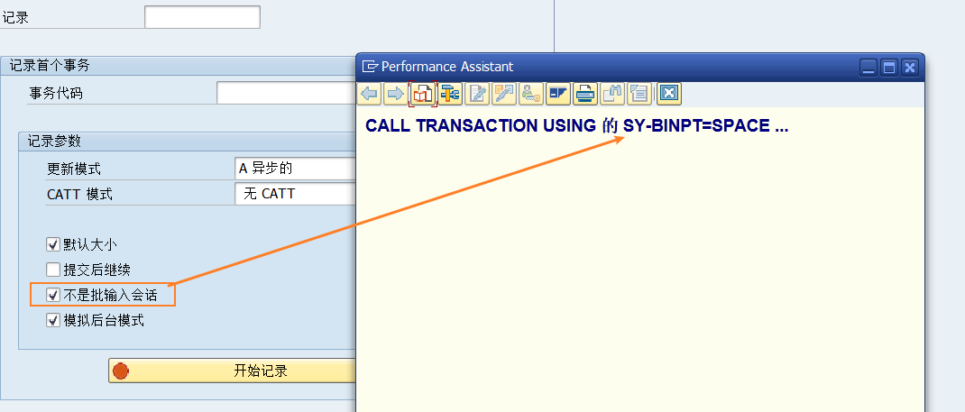Click the edit documentation pencil icon

point(478,94)
